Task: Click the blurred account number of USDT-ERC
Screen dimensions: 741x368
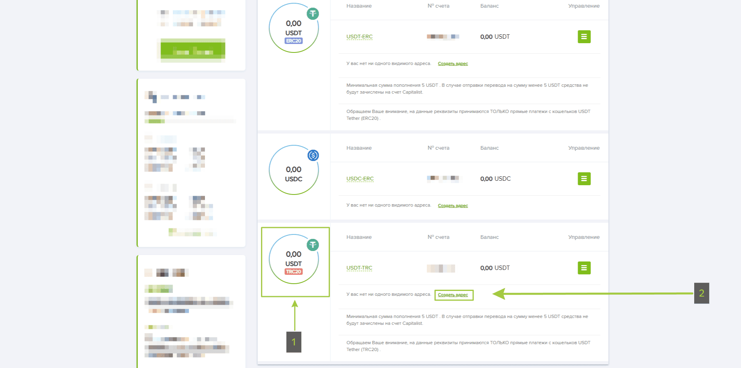Action: [443, 37]
